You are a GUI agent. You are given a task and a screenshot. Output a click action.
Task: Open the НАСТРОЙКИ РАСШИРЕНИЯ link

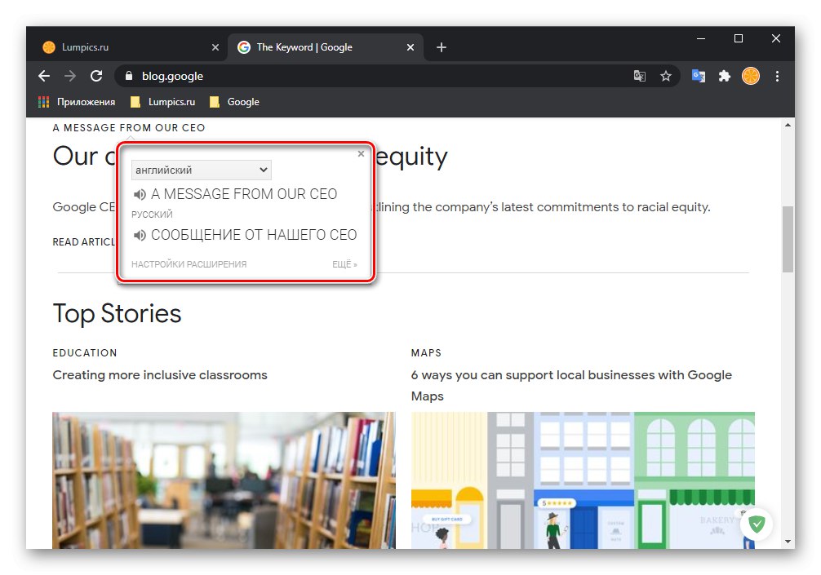click(189, 264)
